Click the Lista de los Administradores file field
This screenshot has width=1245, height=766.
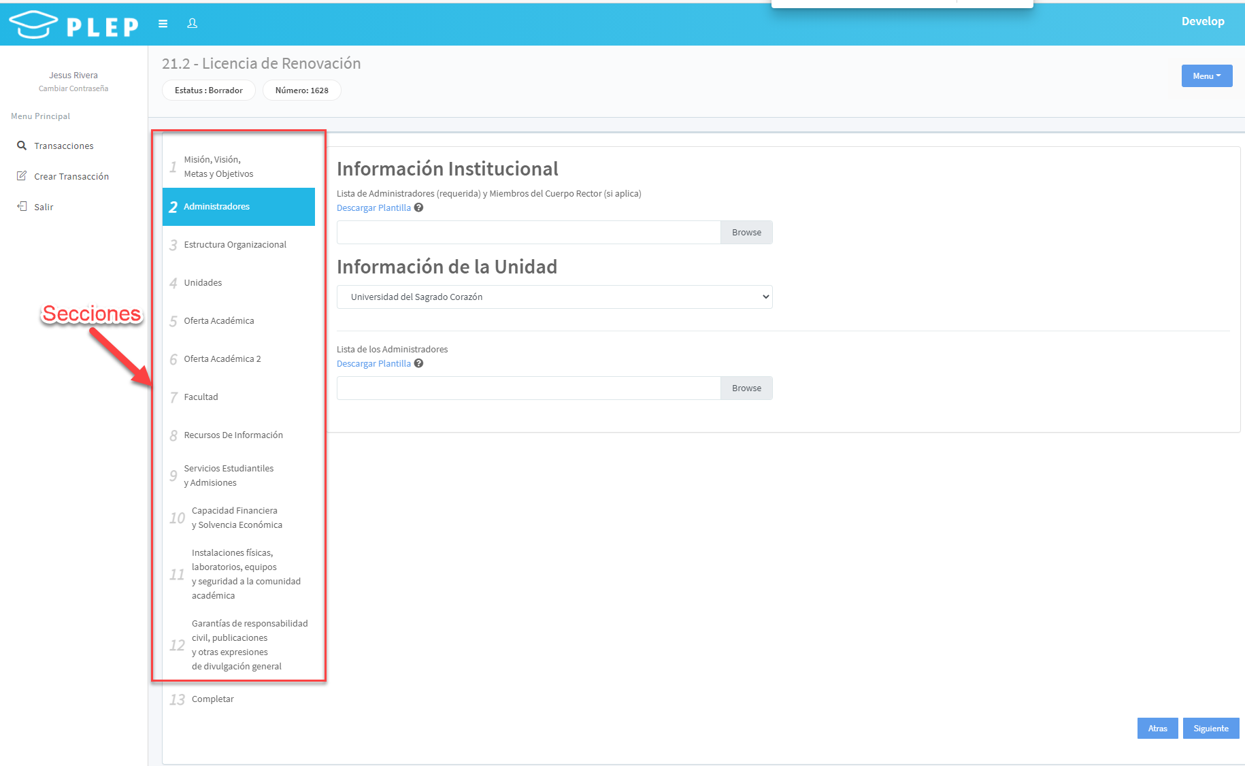point(529,388)
